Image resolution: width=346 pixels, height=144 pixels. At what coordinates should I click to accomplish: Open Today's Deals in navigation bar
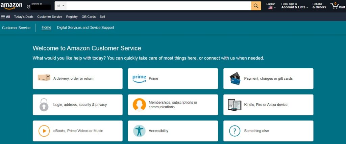click(x=24, y=17)
